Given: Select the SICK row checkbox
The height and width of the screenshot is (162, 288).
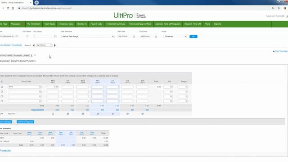Looking at the screenshot, I should 2,87.
